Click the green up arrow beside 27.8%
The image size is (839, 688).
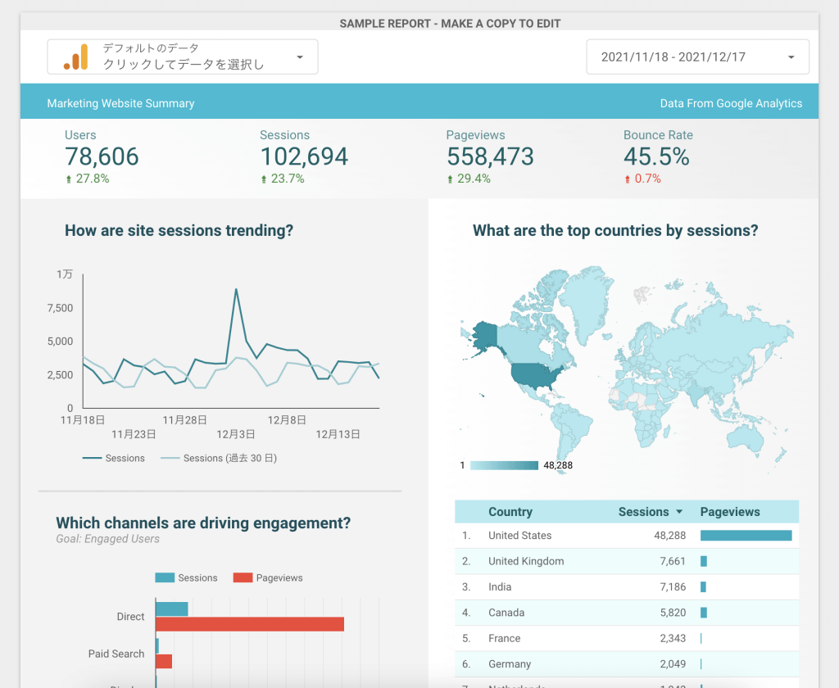click(x=69, y=179)
